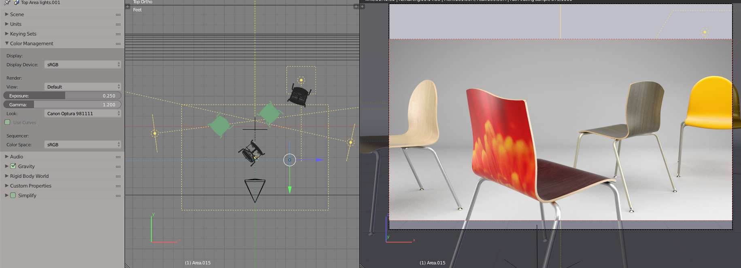
Task: Click the green Y-axis manipulator arrow
Action: (290, 190)
